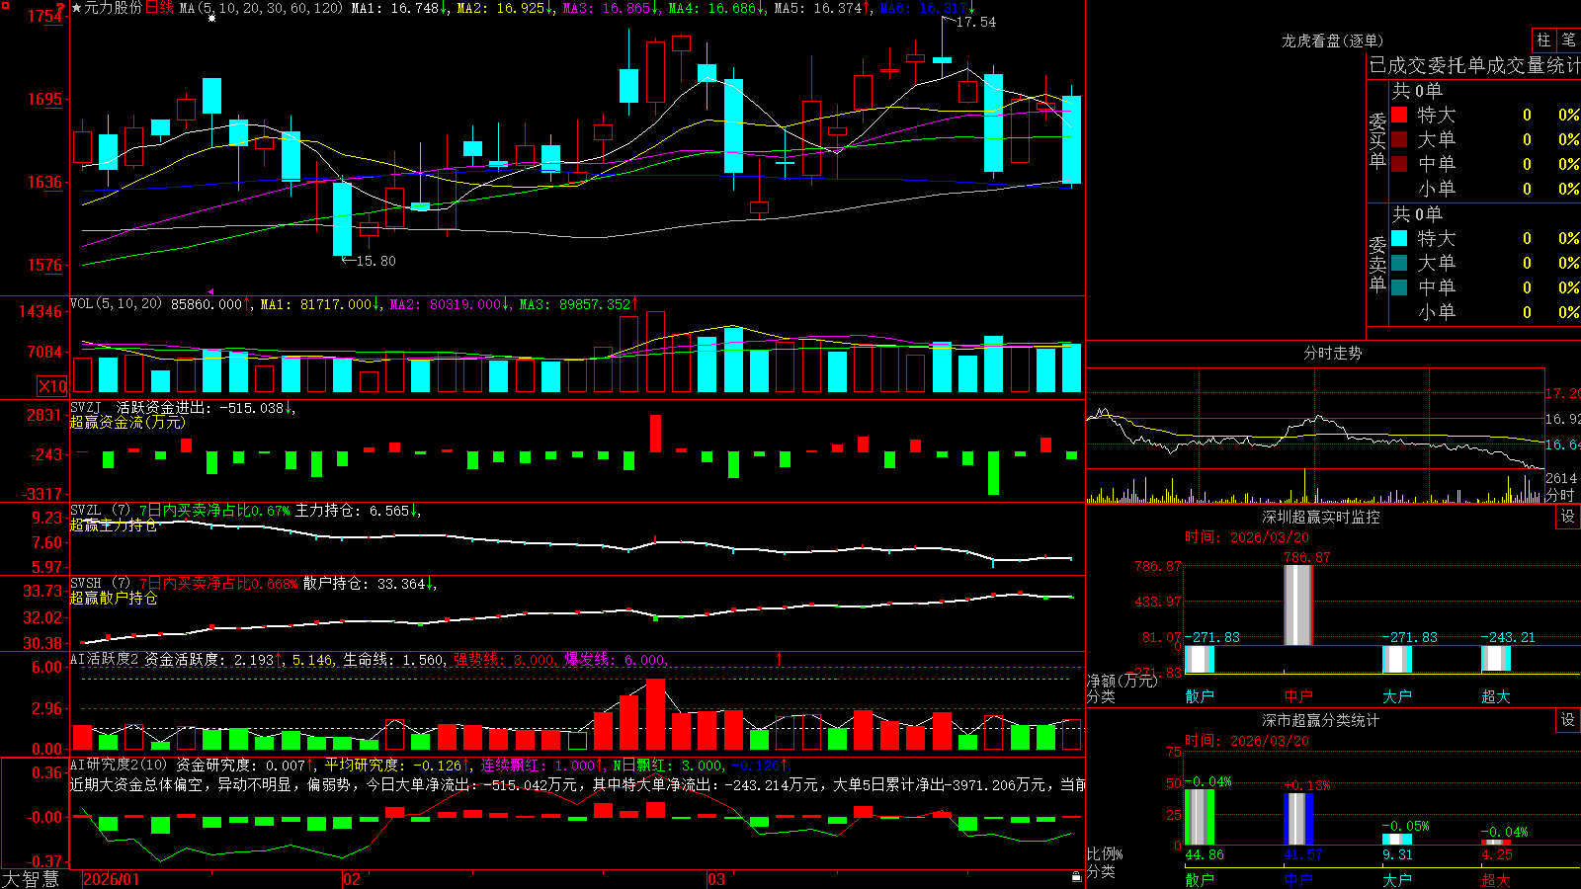Viewport: 1581px width, 889px height.
Task: Click the VOL(5,10,20) indicator label
Action: click(116, 304)
